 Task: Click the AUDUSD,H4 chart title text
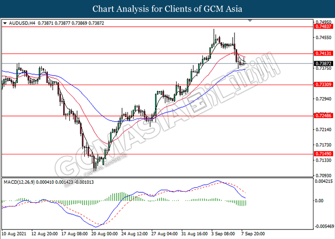coord(22,23)
